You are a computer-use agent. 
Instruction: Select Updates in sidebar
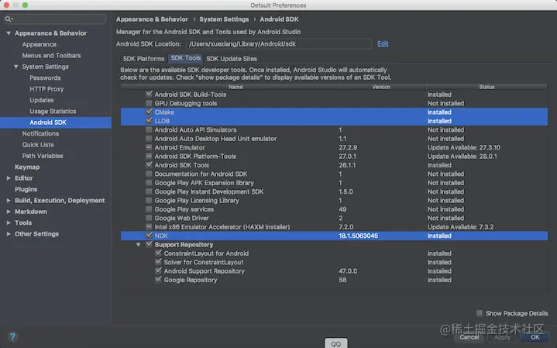pos(42,100)
